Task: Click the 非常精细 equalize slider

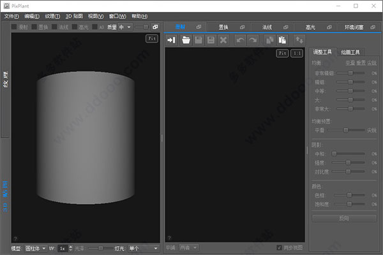Action: [x=350, y=73]
